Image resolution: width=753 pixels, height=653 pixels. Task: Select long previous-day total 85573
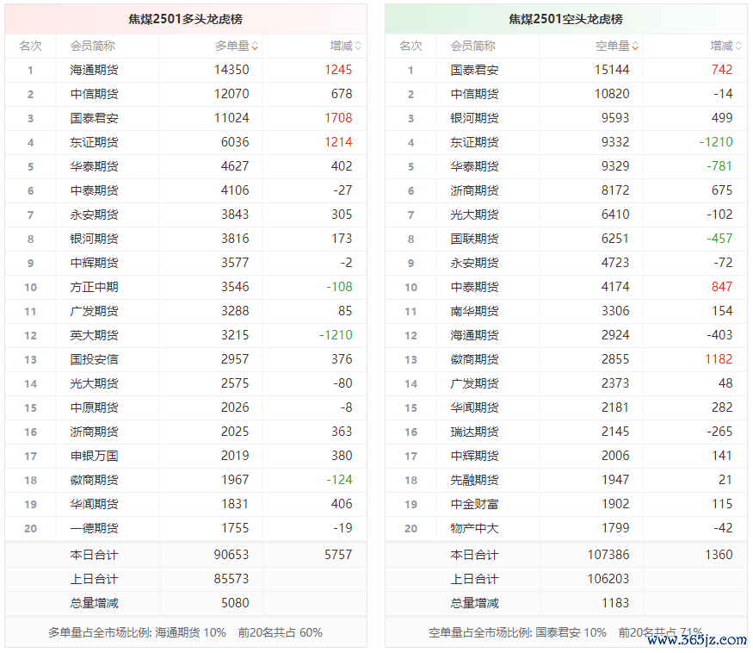coord(231,578)
